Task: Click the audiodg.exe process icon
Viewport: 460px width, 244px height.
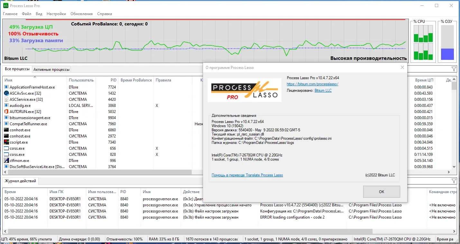Action: point(6,105)
